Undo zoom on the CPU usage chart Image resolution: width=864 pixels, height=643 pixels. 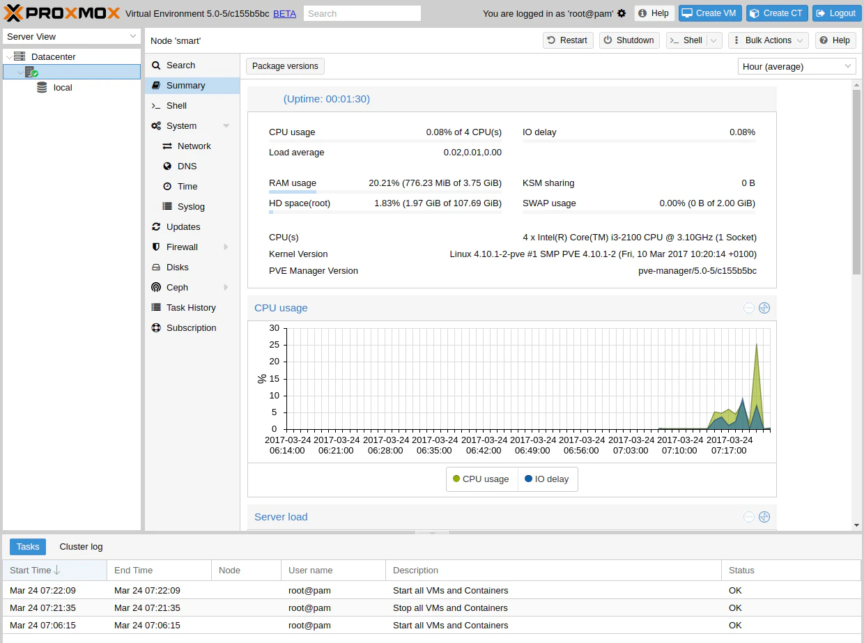point(749,308)
